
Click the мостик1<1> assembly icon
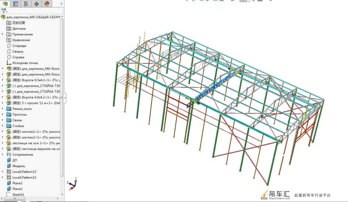click(x=9, y=132)
